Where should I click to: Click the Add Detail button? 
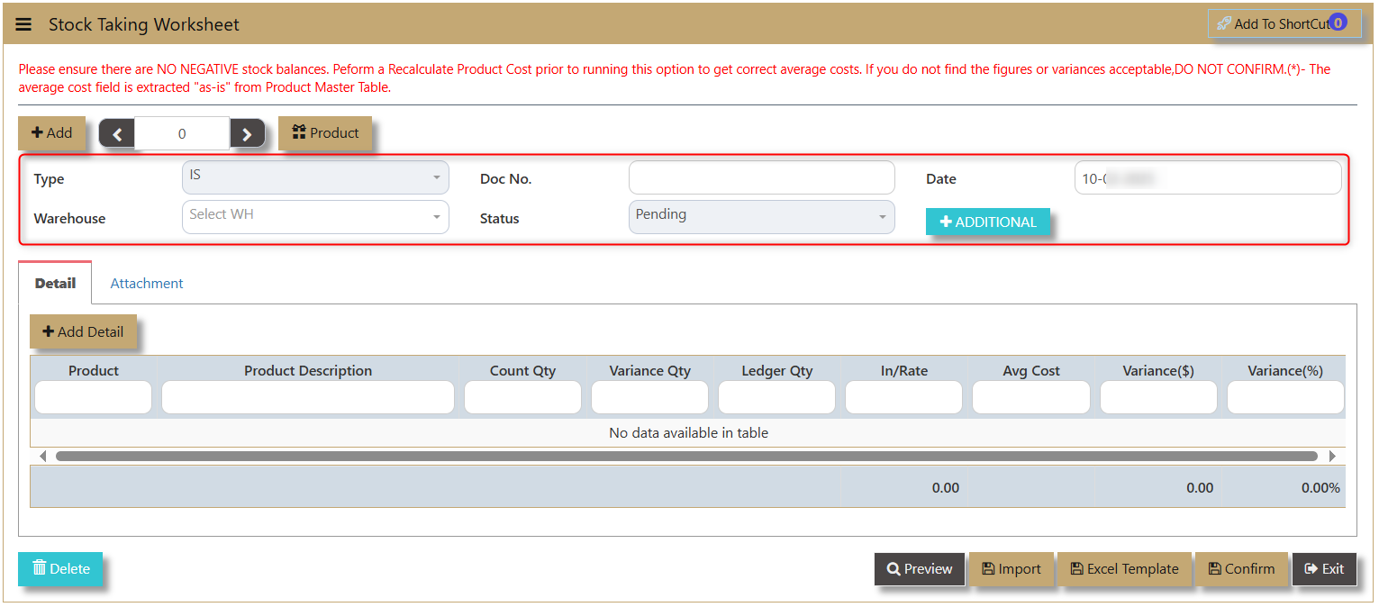[x=83, y=332]
